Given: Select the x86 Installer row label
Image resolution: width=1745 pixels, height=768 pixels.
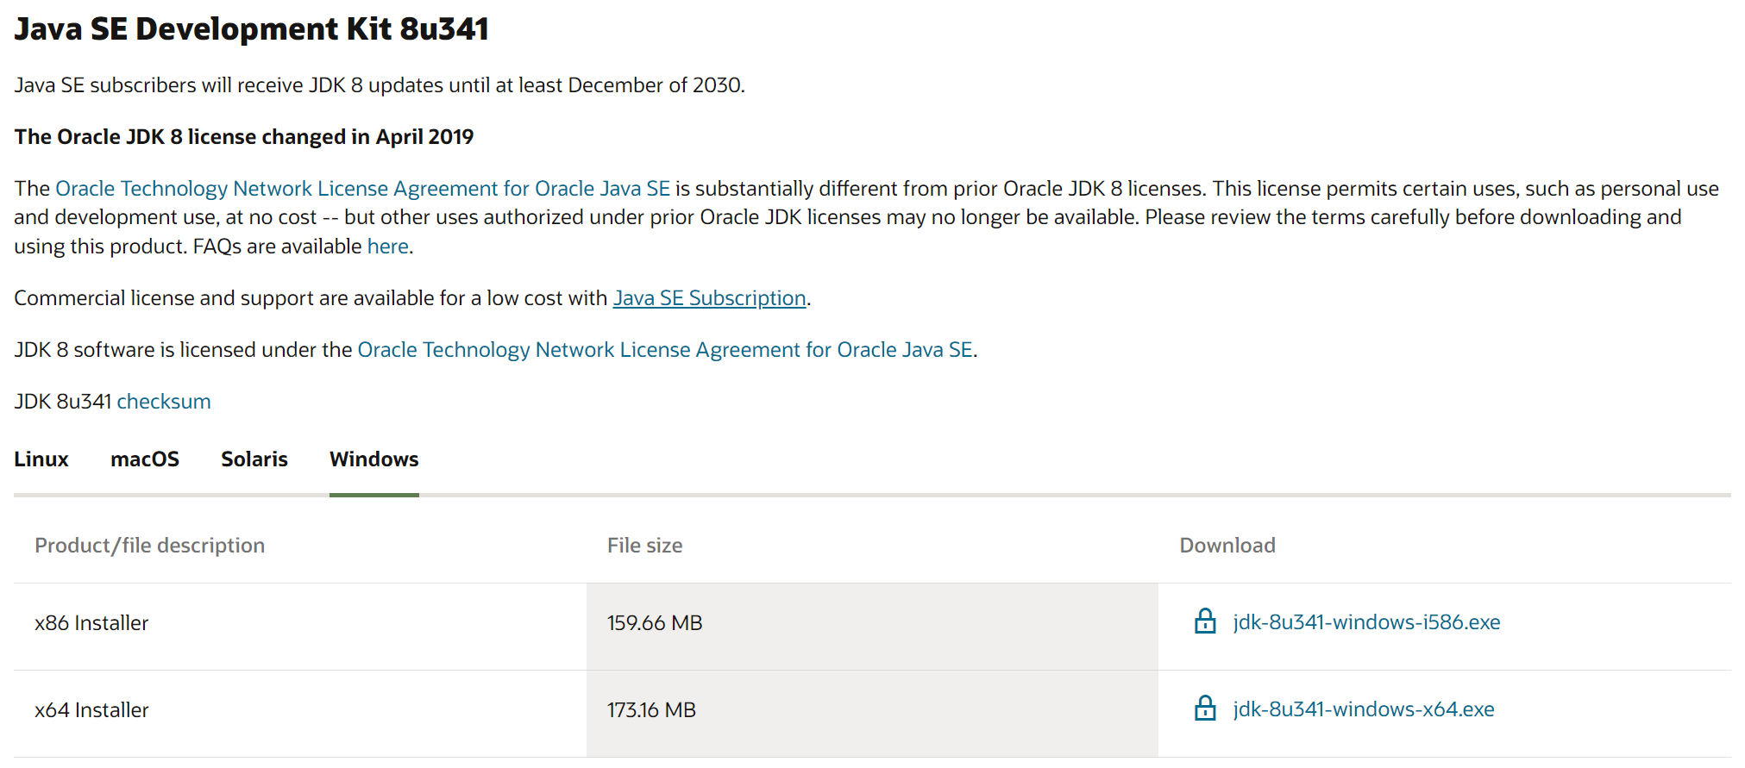Looking at the screenshot, I should (91, 623).
